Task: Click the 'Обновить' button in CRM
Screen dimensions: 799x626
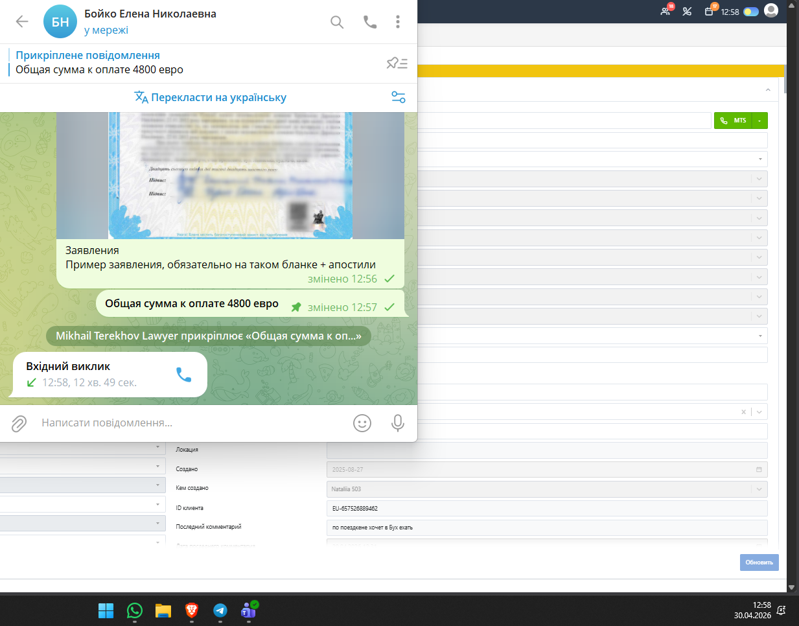Action: click(759, 562)
